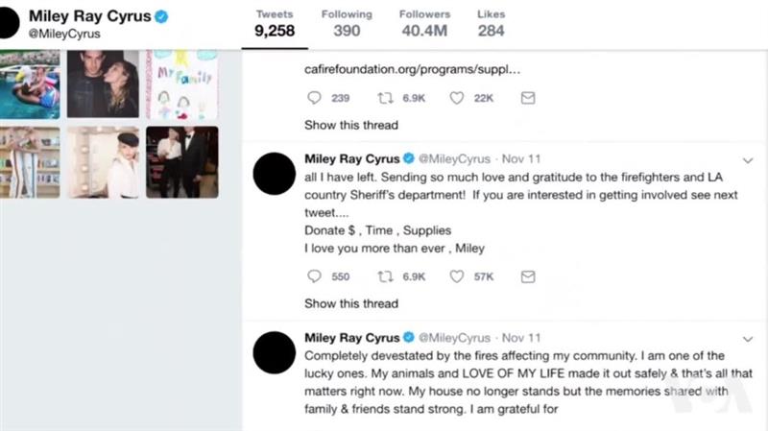
Task: Retweet the firefighters gratitude tweet
Action: pos(384,276)
